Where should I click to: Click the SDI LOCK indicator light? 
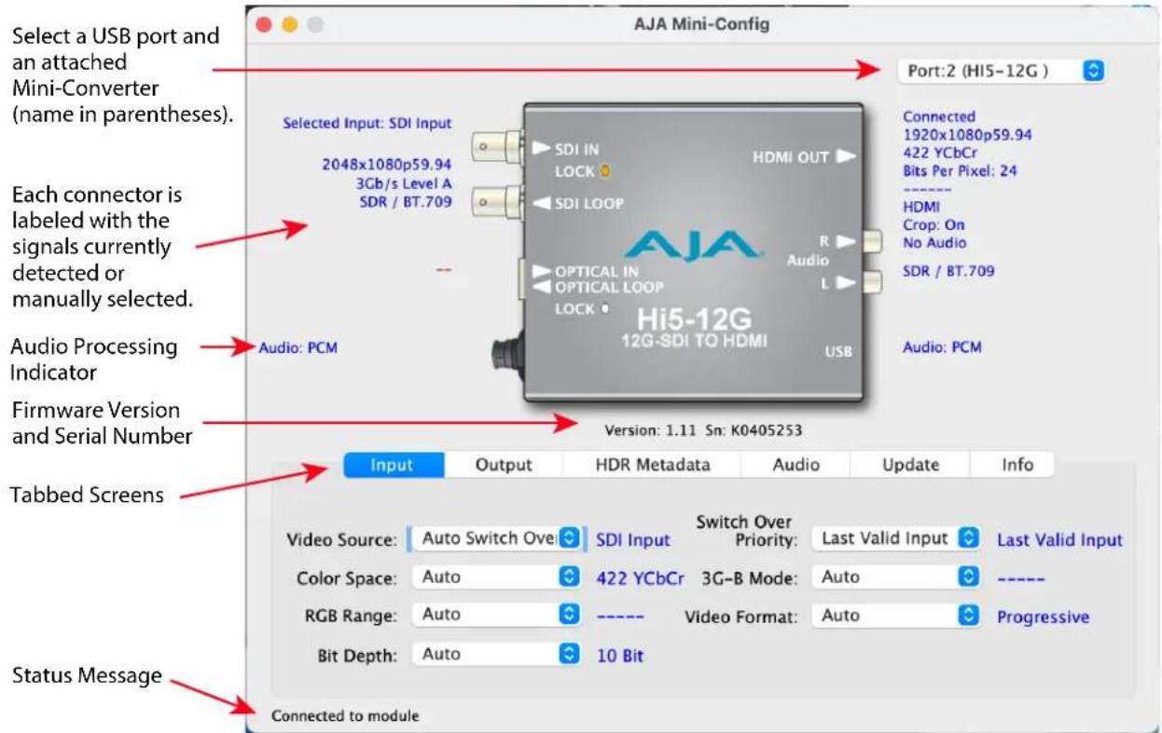605,171
